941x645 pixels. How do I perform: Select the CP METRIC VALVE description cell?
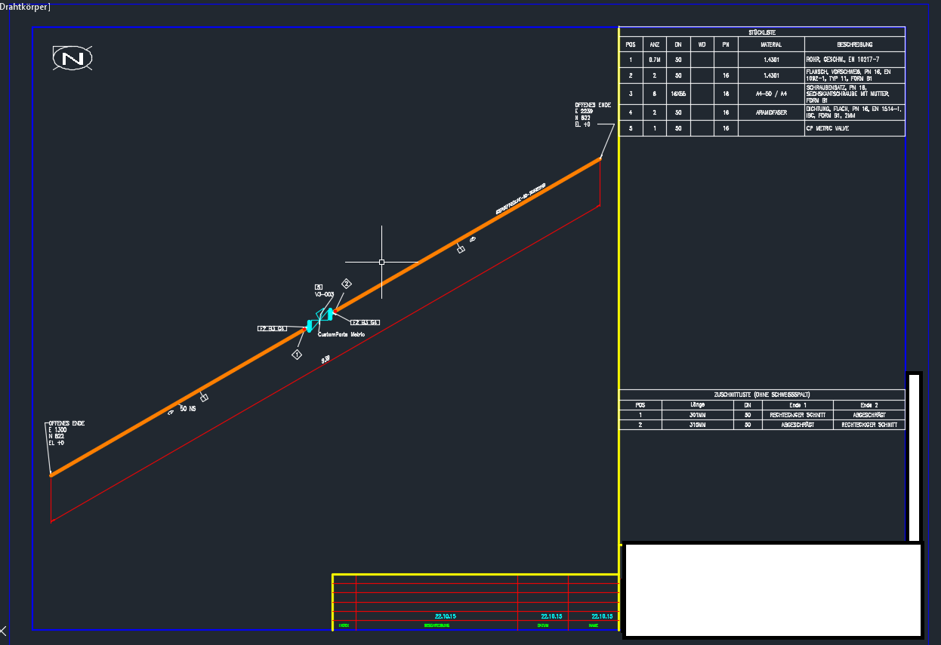click(854, 129)
